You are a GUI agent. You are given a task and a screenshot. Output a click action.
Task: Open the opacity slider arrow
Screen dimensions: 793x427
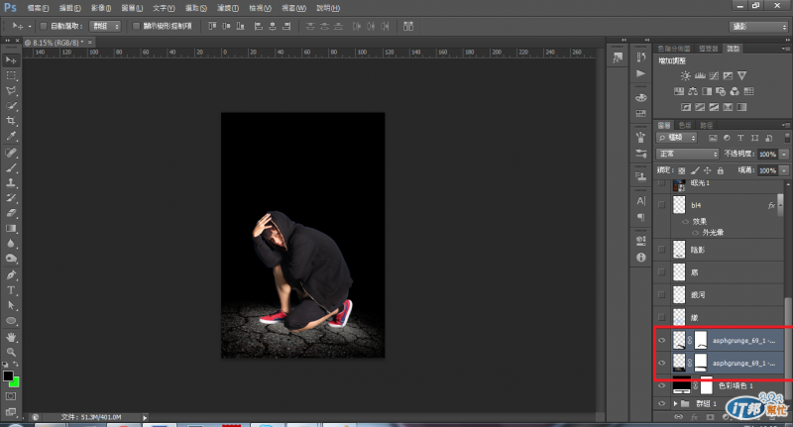coord(784,154)
